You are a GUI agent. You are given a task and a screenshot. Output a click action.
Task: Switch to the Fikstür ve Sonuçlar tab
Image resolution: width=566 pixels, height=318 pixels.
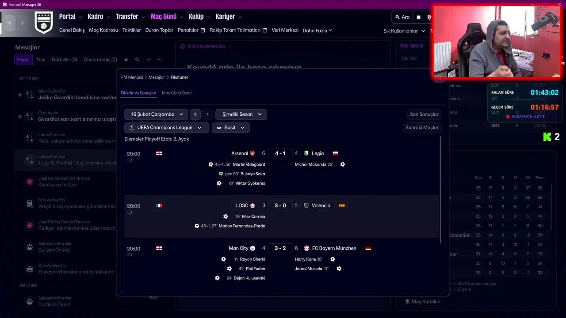pyautogui.click(x=138, y=93)
